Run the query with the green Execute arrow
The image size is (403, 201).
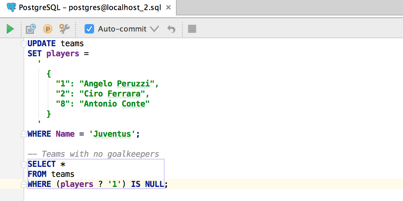pyautogui.click(x=10, y=29)
